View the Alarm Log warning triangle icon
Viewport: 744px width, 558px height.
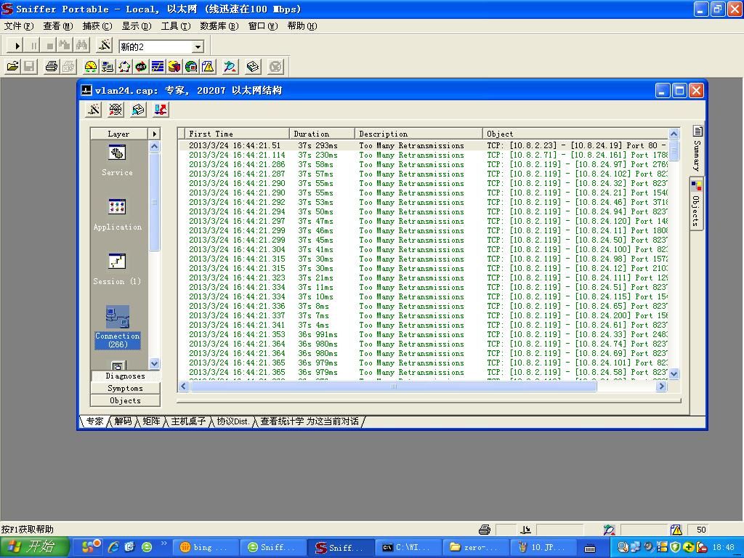pos(208,66)
